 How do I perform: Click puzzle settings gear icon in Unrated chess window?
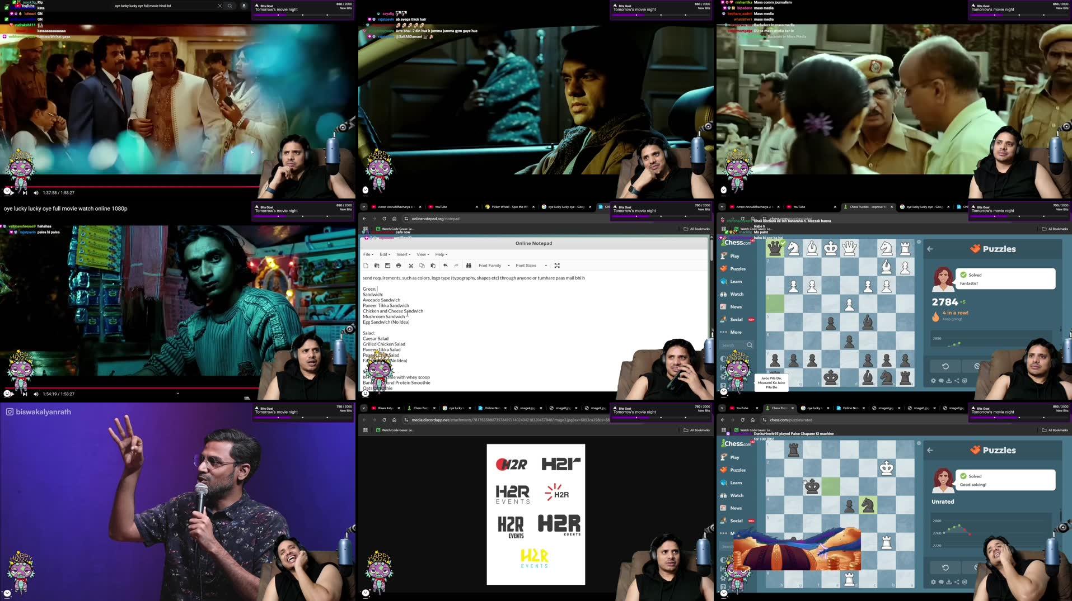933,582
